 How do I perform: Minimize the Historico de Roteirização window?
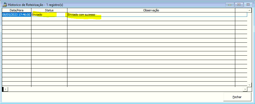pyautogui.click(x=230, y=5)
